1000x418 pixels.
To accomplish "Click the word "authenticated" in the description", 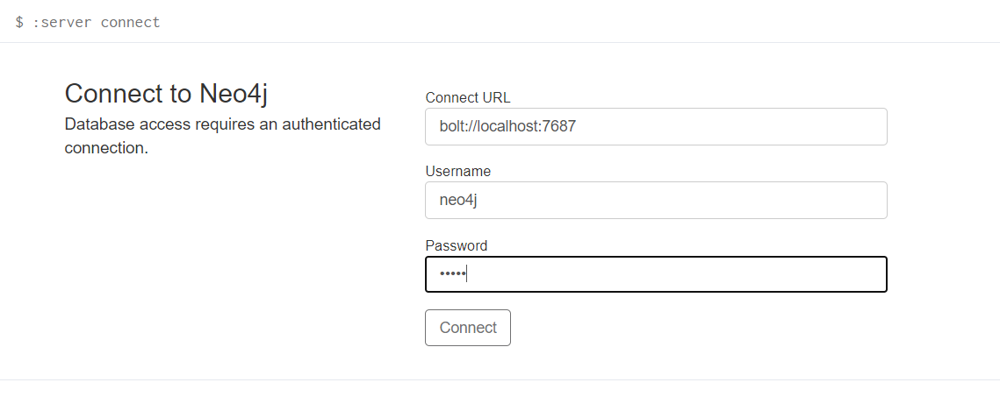I will coord(331,124).
